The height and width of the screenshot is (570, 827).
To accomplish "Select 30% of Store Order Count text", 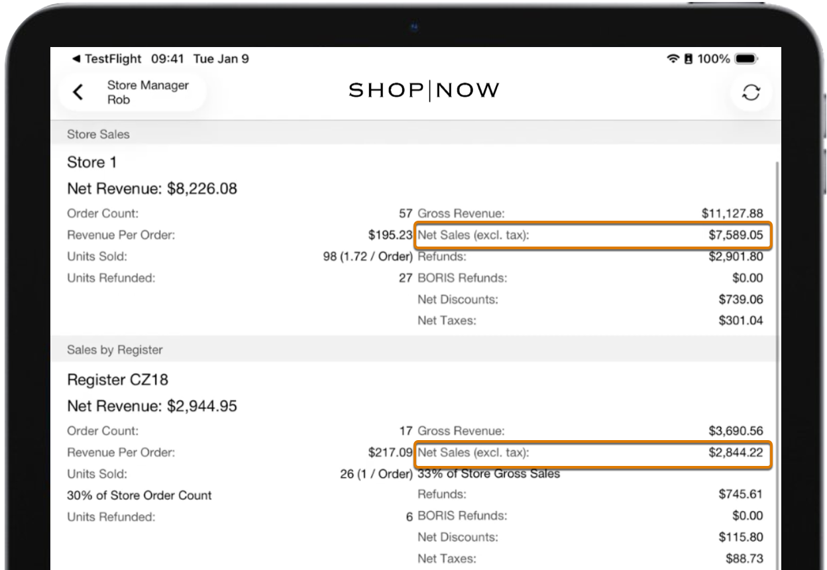I will [139, 495].
